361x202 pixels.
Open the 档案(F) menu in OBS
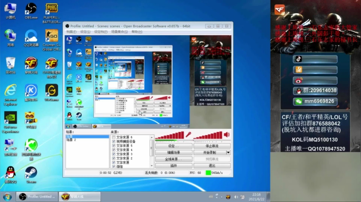pos(71,31)
